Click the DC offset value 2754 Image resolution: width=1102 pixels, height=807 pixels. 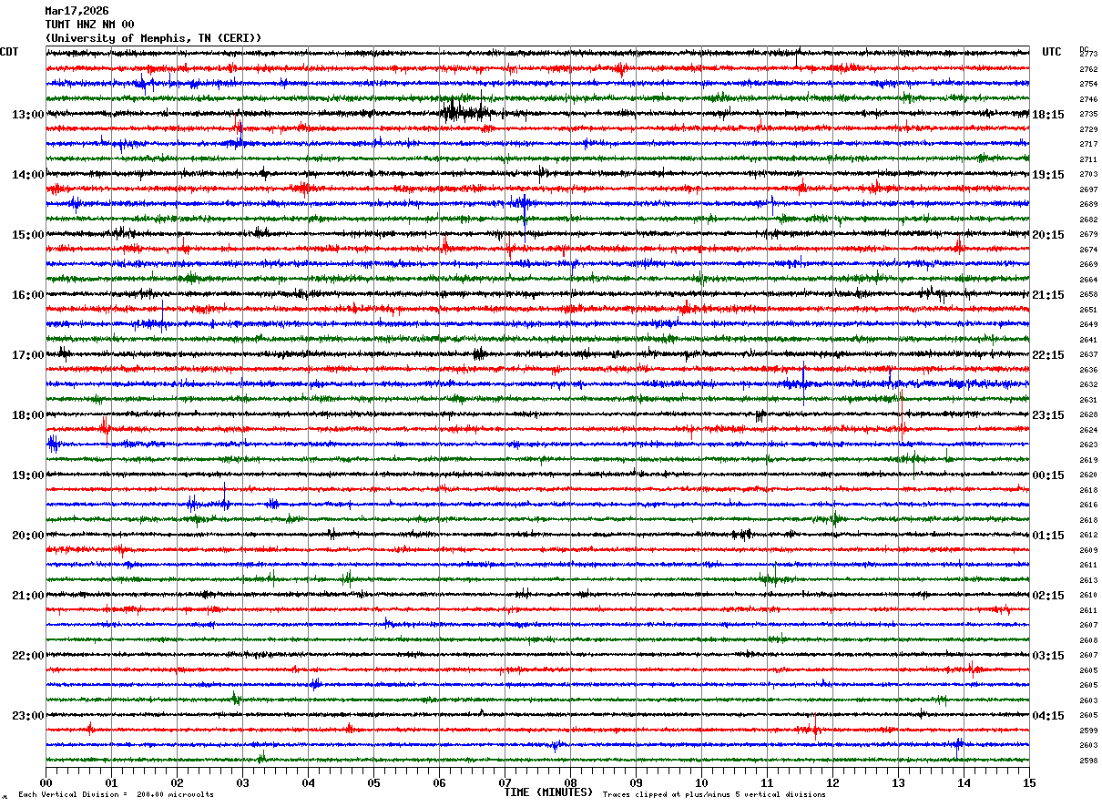click(1088, 85)
